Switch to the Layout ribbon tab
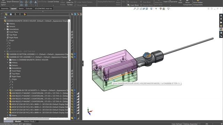Screen dimensions: 223x125 14,8
